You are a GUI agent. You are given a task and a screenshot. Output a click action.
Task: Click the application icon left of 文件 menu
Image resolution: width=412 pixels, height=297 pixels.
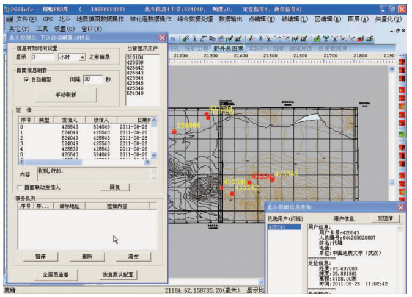coord(10,20)
